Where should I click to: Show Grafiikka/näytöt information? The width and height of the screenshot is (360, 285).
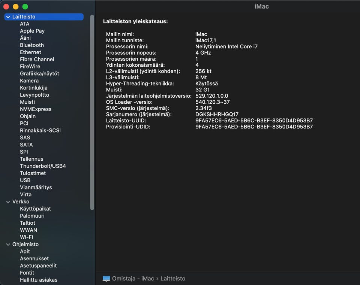pos(39,74)
